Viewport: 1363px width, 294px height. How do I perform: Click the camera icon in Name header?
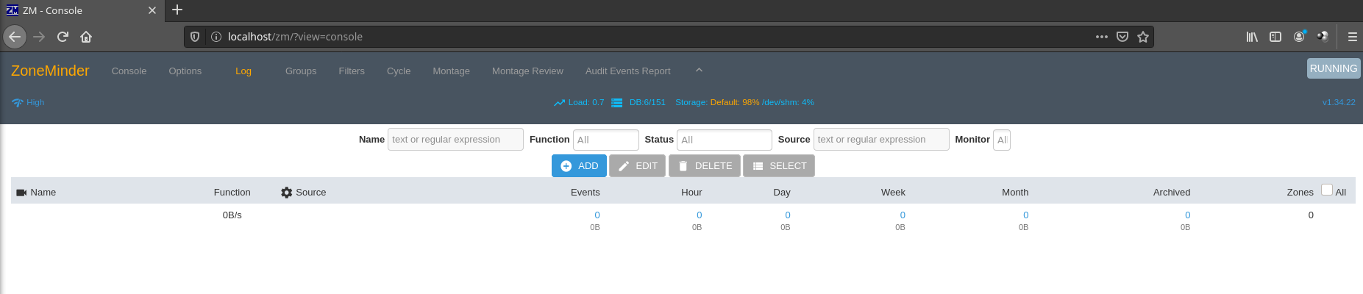coord(21,193)
